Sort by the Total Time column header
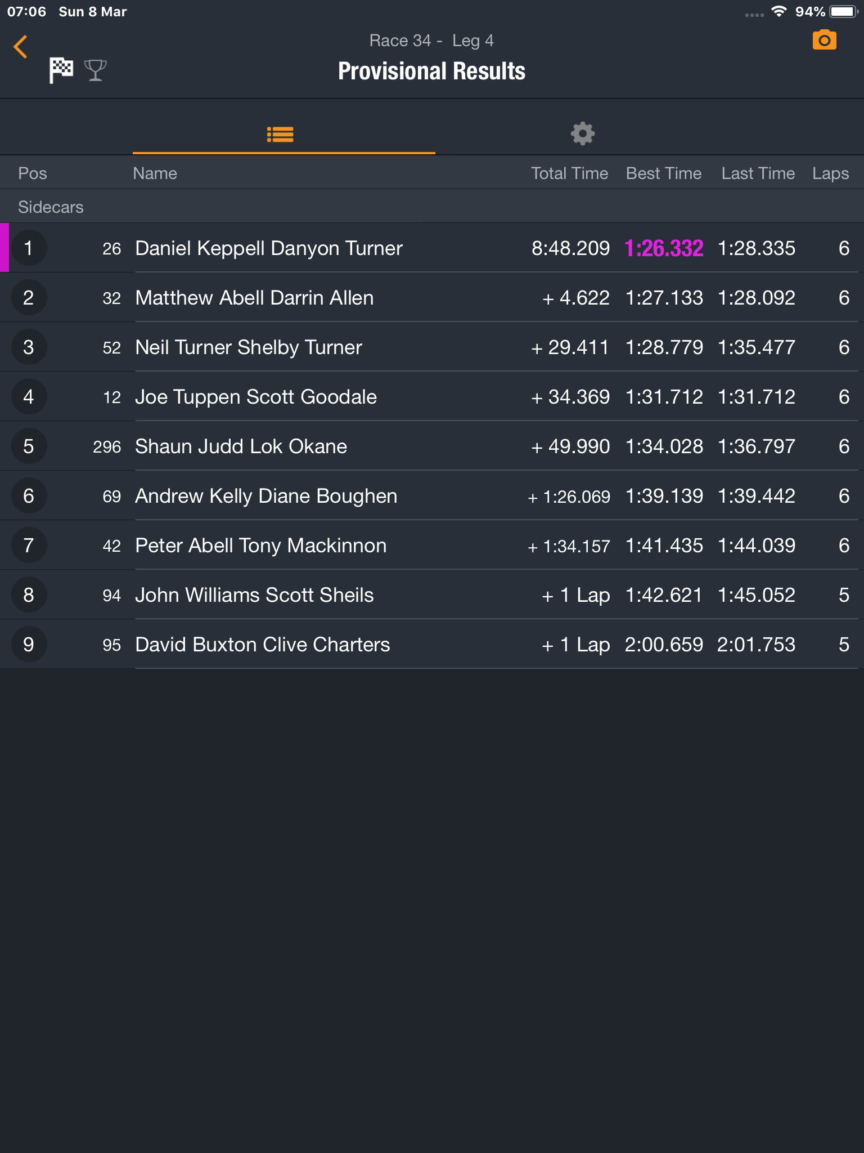The height and width of the screenshot is (1153, 864). 569,173
